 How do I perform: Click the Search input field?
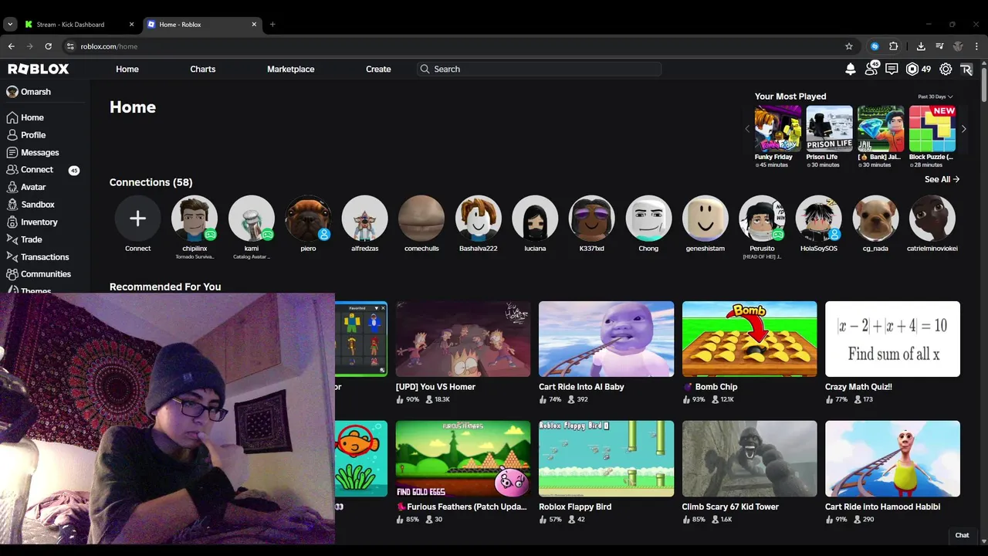(540, 69)
